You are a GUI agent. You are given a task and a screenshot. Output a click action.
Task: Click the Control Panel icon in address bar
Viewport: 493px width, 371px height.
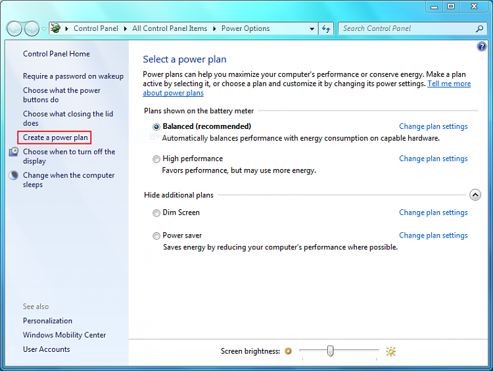point(56,28)
